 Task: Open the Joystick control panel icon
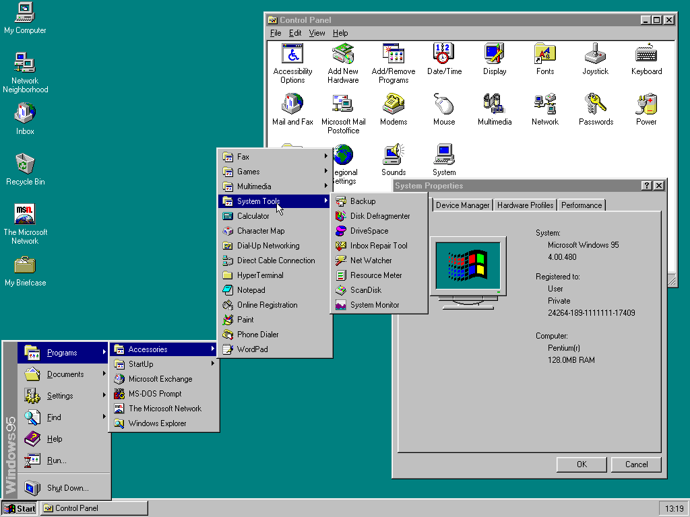coord(595,55)
